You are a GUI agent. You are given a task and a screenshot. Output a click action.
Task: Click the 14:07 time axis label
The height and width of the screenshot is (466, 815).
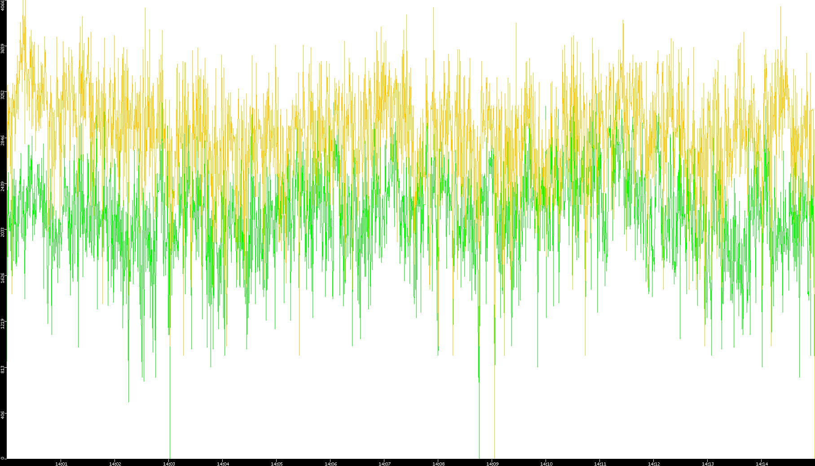point(384,464)
